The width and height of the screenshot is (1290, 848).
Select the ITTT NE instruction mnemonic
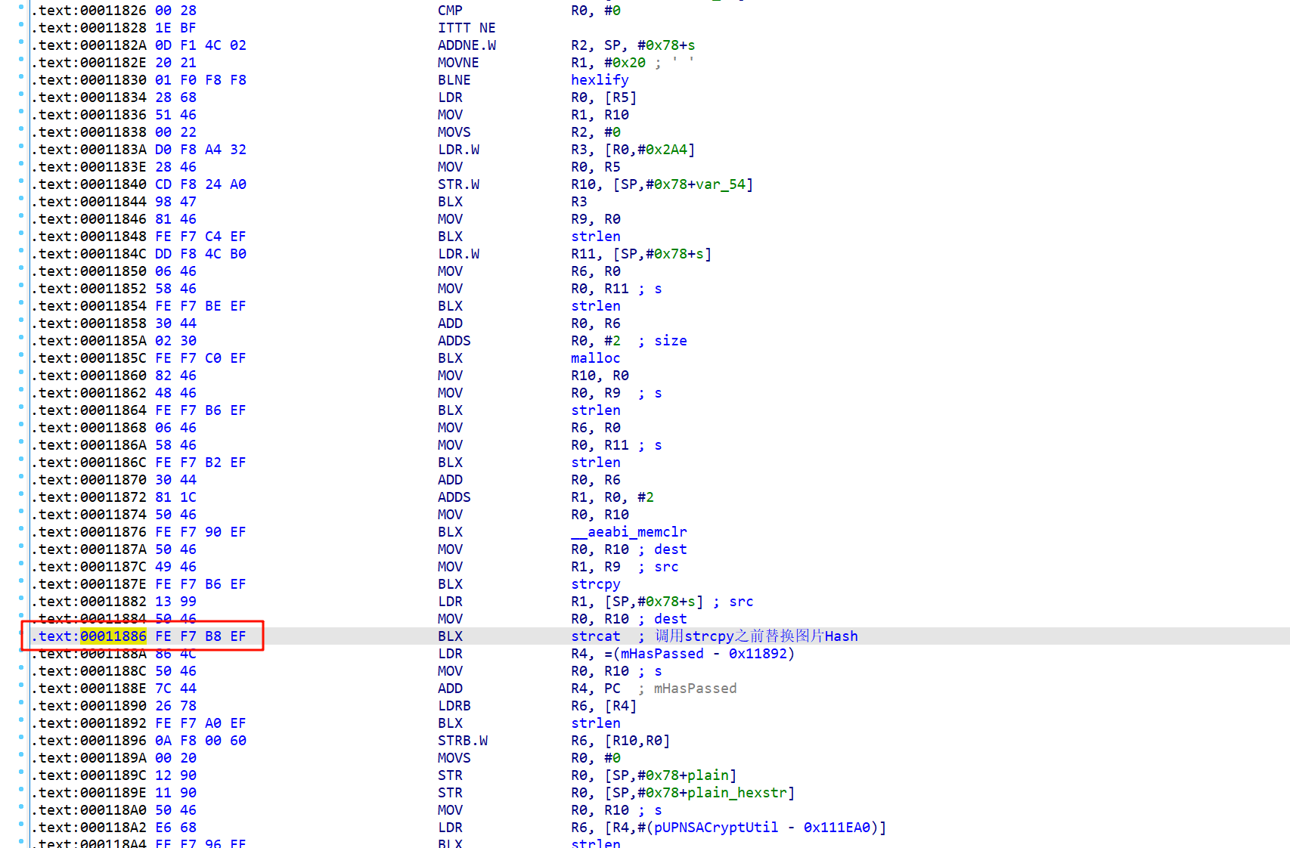click(467, 28)
